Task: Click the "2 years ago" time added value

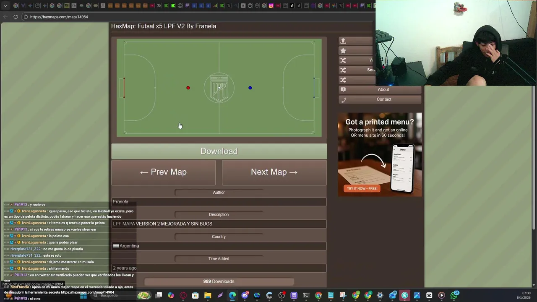Action: [125, 268]
